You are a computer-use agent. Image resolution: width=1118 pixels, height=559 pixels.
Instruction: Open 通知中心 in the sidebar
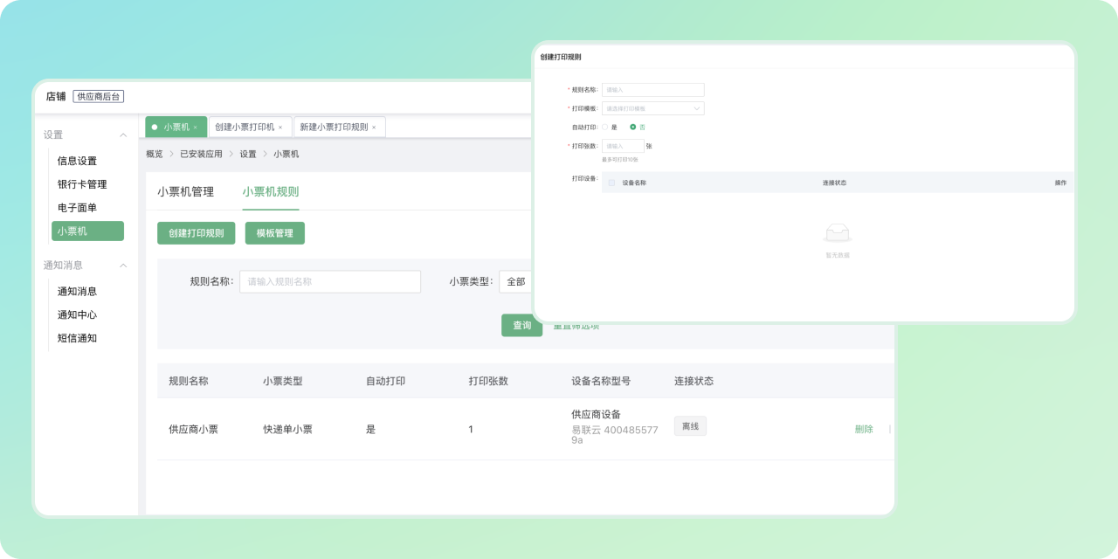(77, 314)
